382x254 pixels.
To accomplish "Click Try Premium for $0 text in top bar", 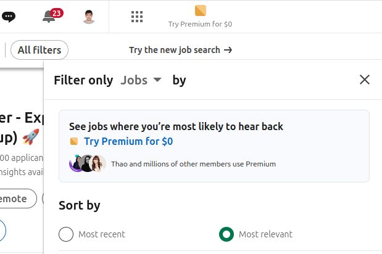I will (x=200, y=24).
